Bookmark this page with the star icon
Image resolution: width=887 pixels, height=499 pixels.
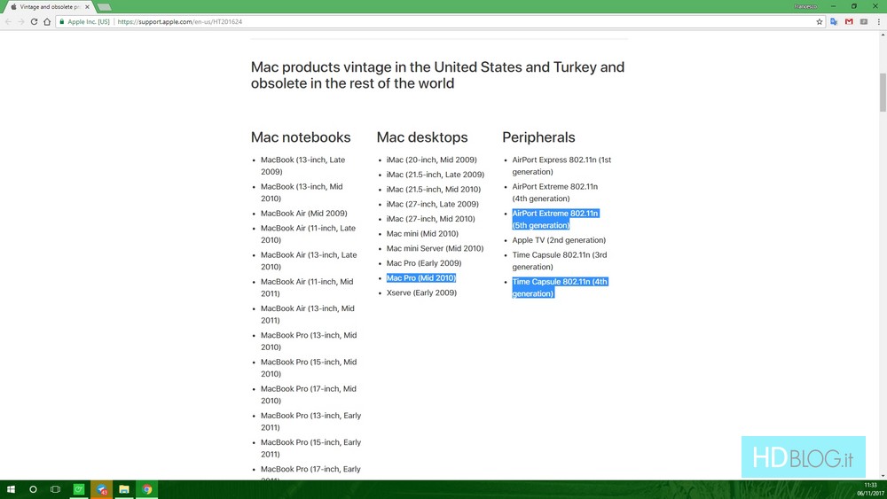click(819, 21)
